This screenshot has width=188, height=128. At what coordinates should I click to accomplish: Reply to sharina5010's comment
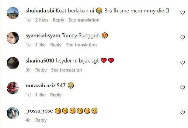tap(41, 70)
